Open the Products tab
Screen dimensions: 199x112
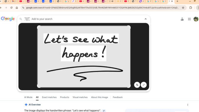tap(65, 97)
